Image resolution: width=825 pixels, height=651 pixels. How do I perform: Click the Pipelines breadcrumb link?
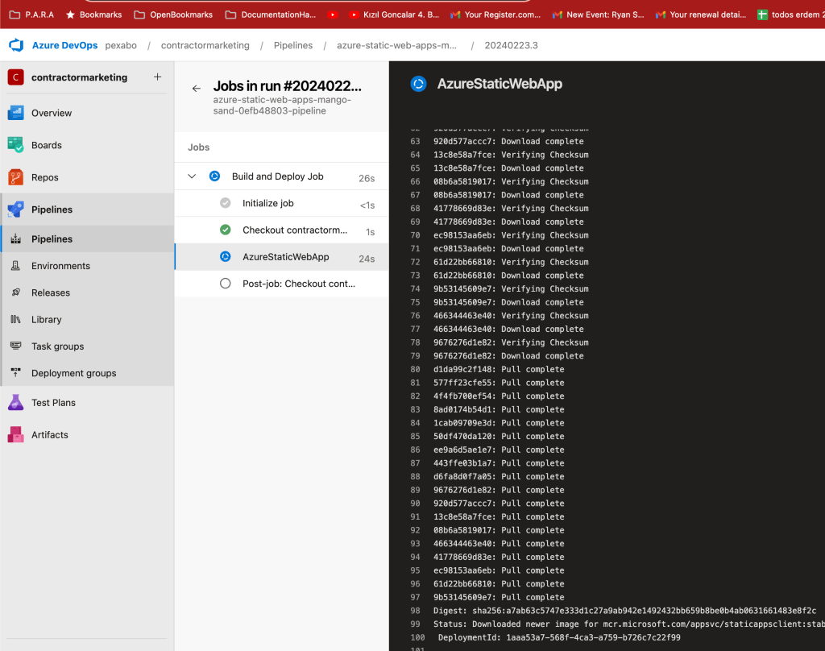click(x=293, y=45)
